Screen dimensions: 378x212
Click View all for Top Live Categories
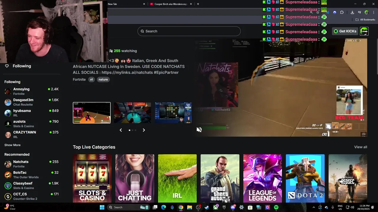pyautogui.click(x=361, y=147)
